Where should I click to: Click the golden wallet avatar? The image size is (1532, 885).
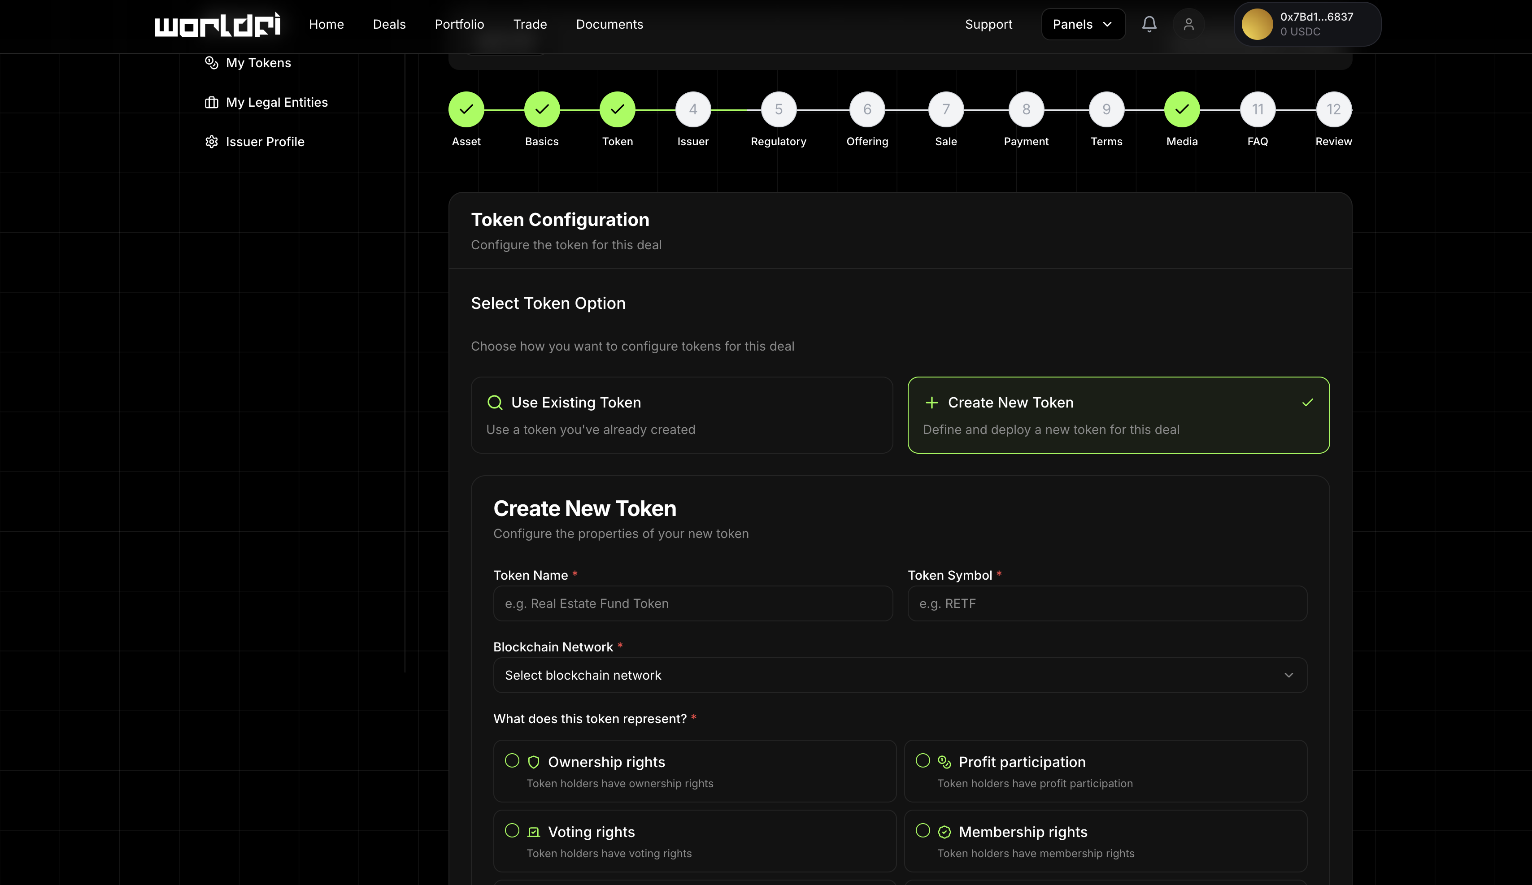coord(1257,24)
